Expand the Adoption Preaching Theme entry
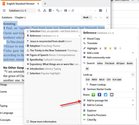This screenshot has height=125, width=139. pyautogui.click(x=26, y=46)
